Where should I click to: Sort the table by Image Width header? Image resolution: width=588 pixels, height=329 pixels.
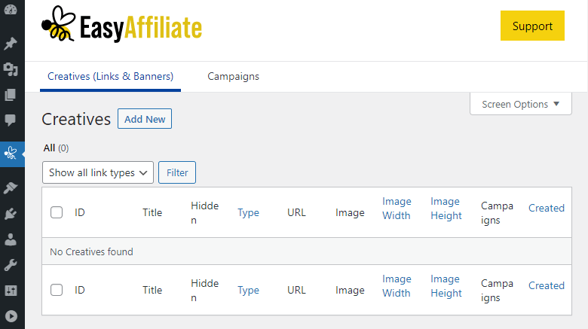click(397, 209)
